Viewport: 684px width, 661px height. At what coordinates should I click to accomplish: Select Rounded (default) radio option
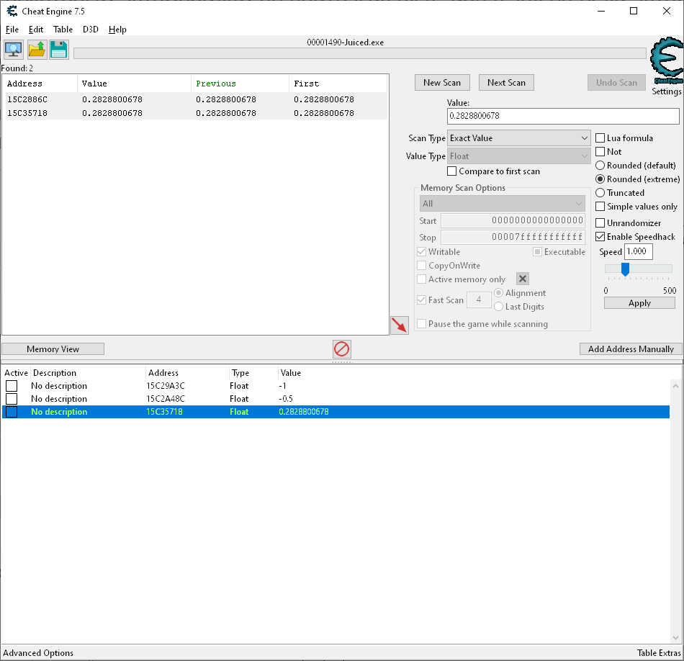click(600, 166)
